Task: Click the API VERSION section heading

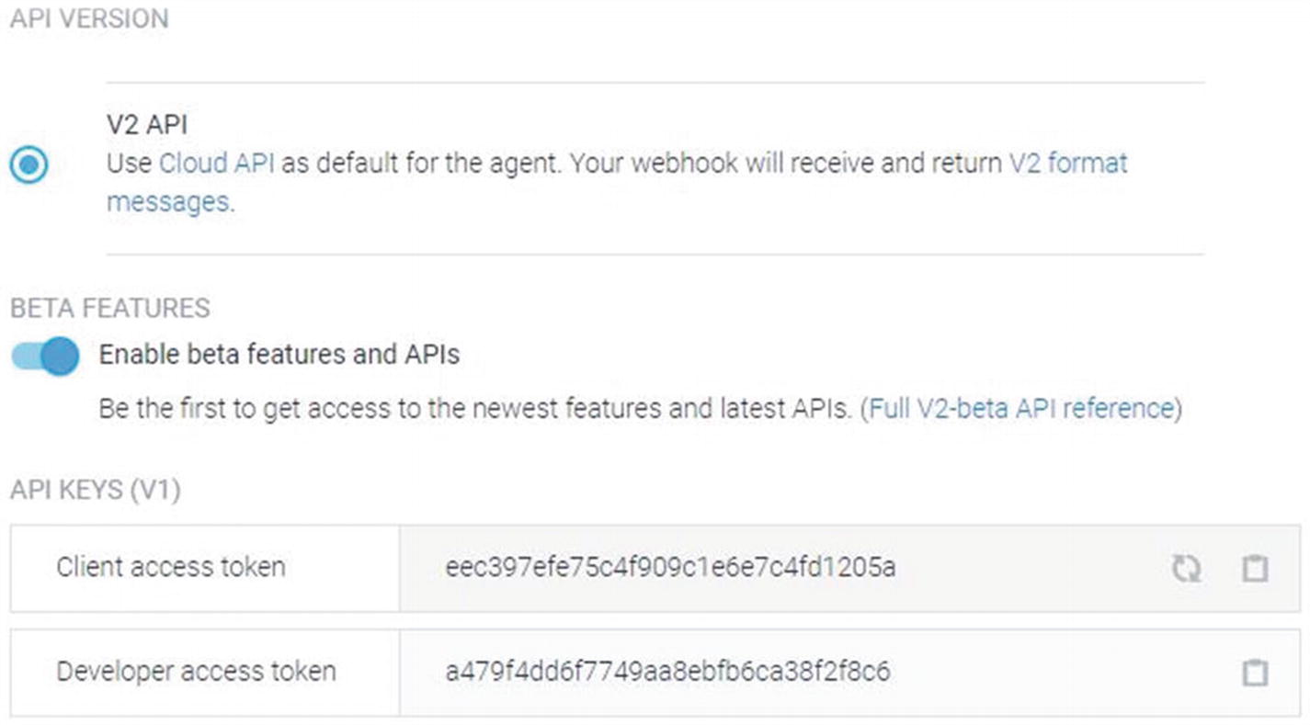Action: [89, 19]
